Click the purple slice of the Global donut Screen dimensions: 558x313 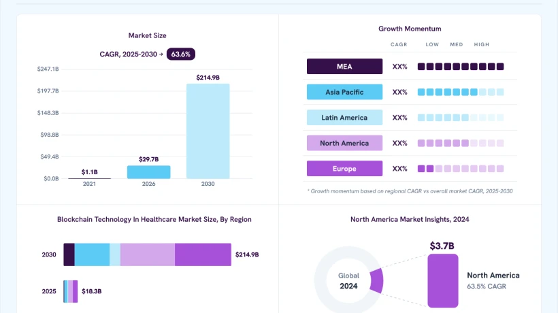click(377, 281)
